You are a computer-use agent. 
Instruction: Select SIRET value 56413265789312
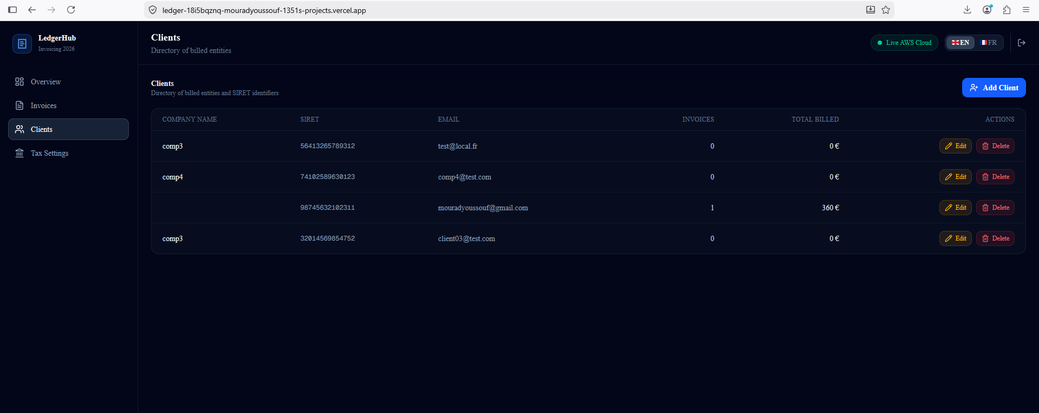(328, 146)
